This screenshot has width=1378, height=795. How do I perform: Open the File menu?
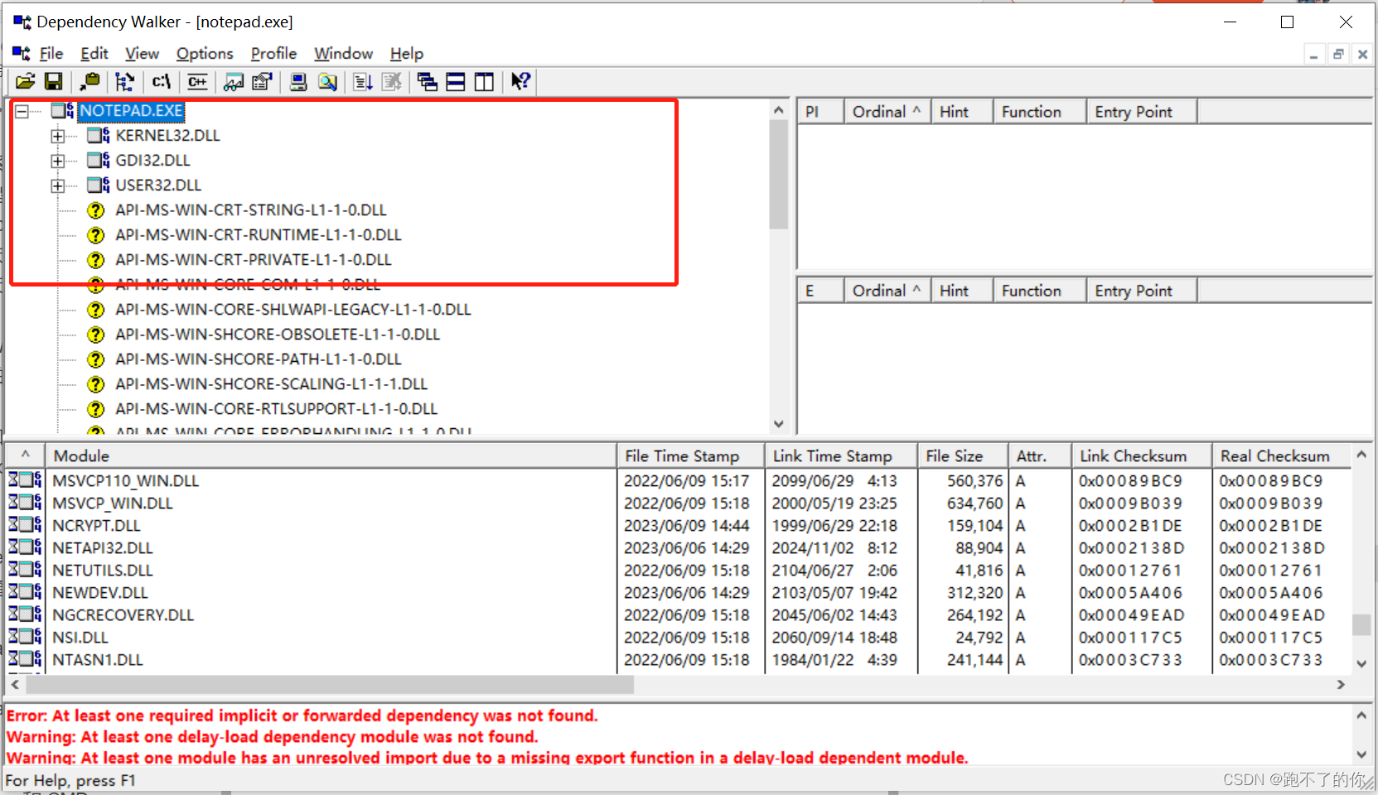point(51,53)
